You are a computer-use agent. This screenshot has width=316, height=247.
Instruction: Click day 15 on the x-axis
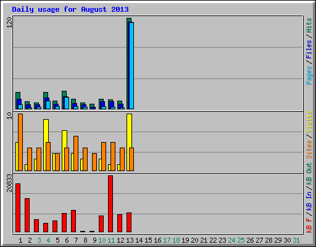point(148,240)
